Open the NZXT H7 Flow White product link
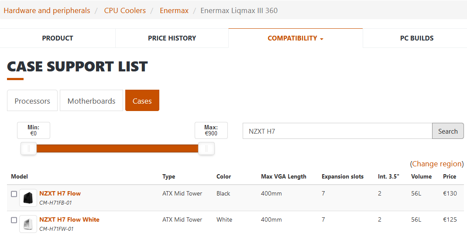 click(x=69, y=219)
